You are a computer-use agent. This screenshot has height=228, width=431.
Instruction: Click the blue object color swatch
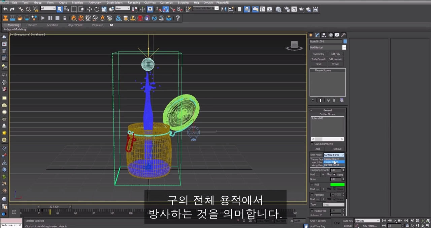pyautogui.click(x=345, y=41)
